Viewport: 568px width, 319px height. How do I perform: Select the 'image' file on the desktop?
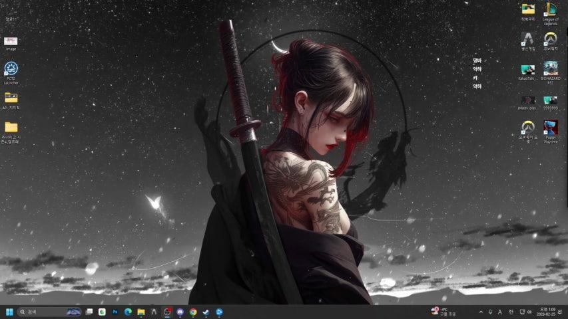pos(11,43)
